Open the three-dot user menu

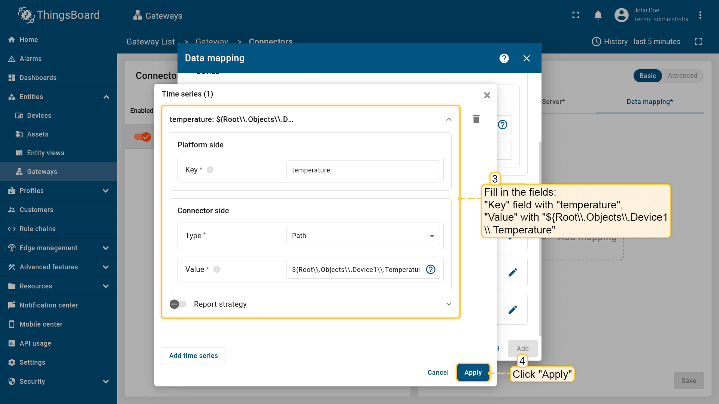[700, 15]
